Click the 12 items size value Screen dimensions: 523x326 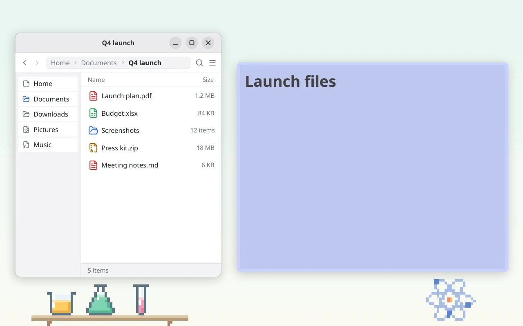coord(203,130)
